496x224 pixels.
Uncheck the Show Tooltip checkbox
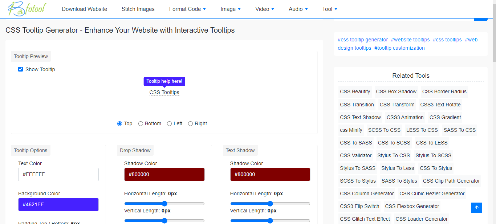tap(20, 69)
